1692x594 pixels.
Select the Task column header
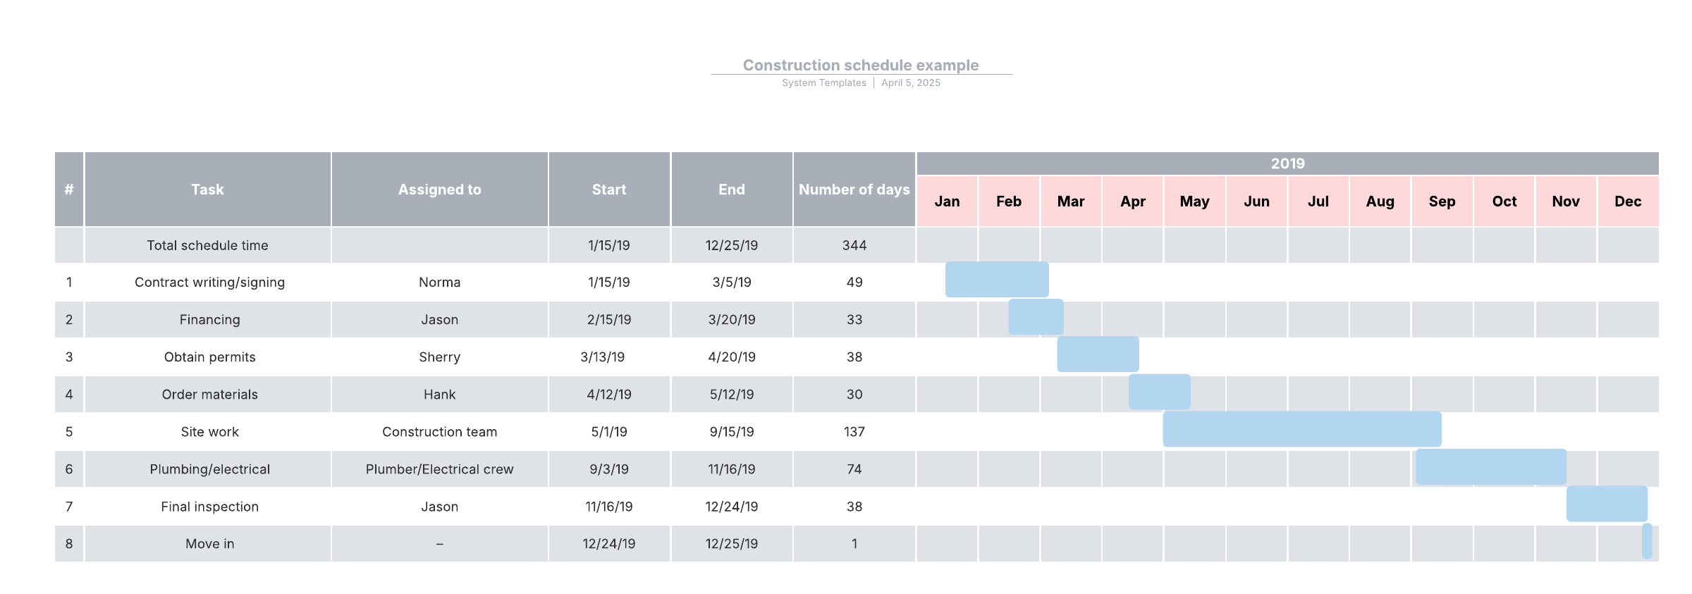click(x=207, y=190)
